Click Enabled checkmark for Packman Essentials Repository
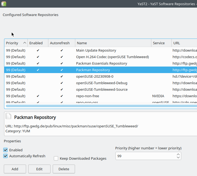Screen dimensions: 197x176 [38, 64]
